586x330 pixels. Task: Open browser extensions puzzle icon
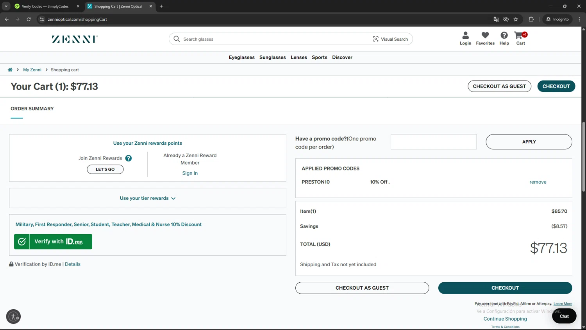(x=531, y=19)
